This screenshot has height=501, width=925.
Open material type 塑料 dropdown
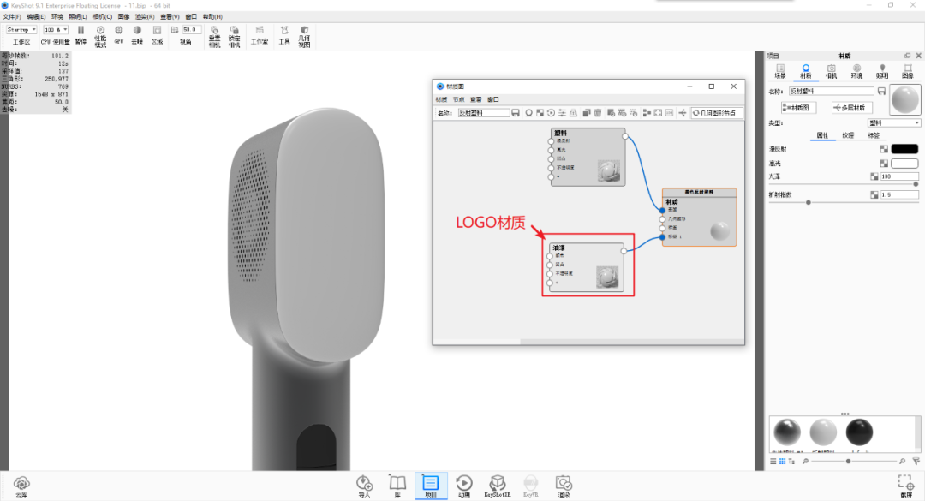pyautogui.click(x=893, y=122)
